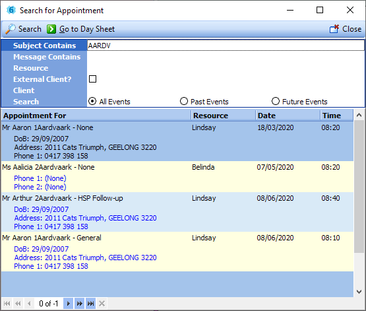Click previous record navigator arrow
The image size is (366, 311).
[29, 304]
